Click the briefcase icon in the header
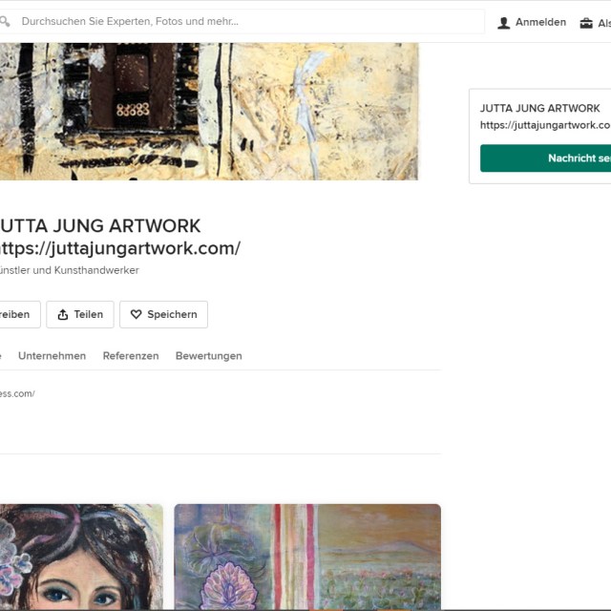The image size is (611, 611). (x=586, y=23)
